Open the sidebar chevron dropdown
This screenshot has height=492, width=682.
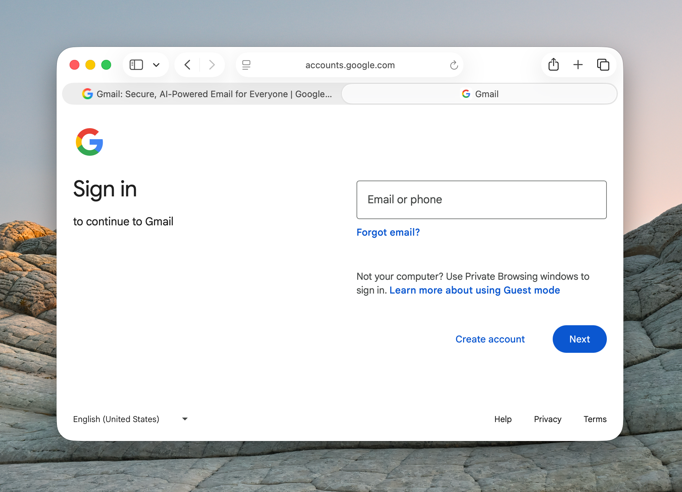157,64
